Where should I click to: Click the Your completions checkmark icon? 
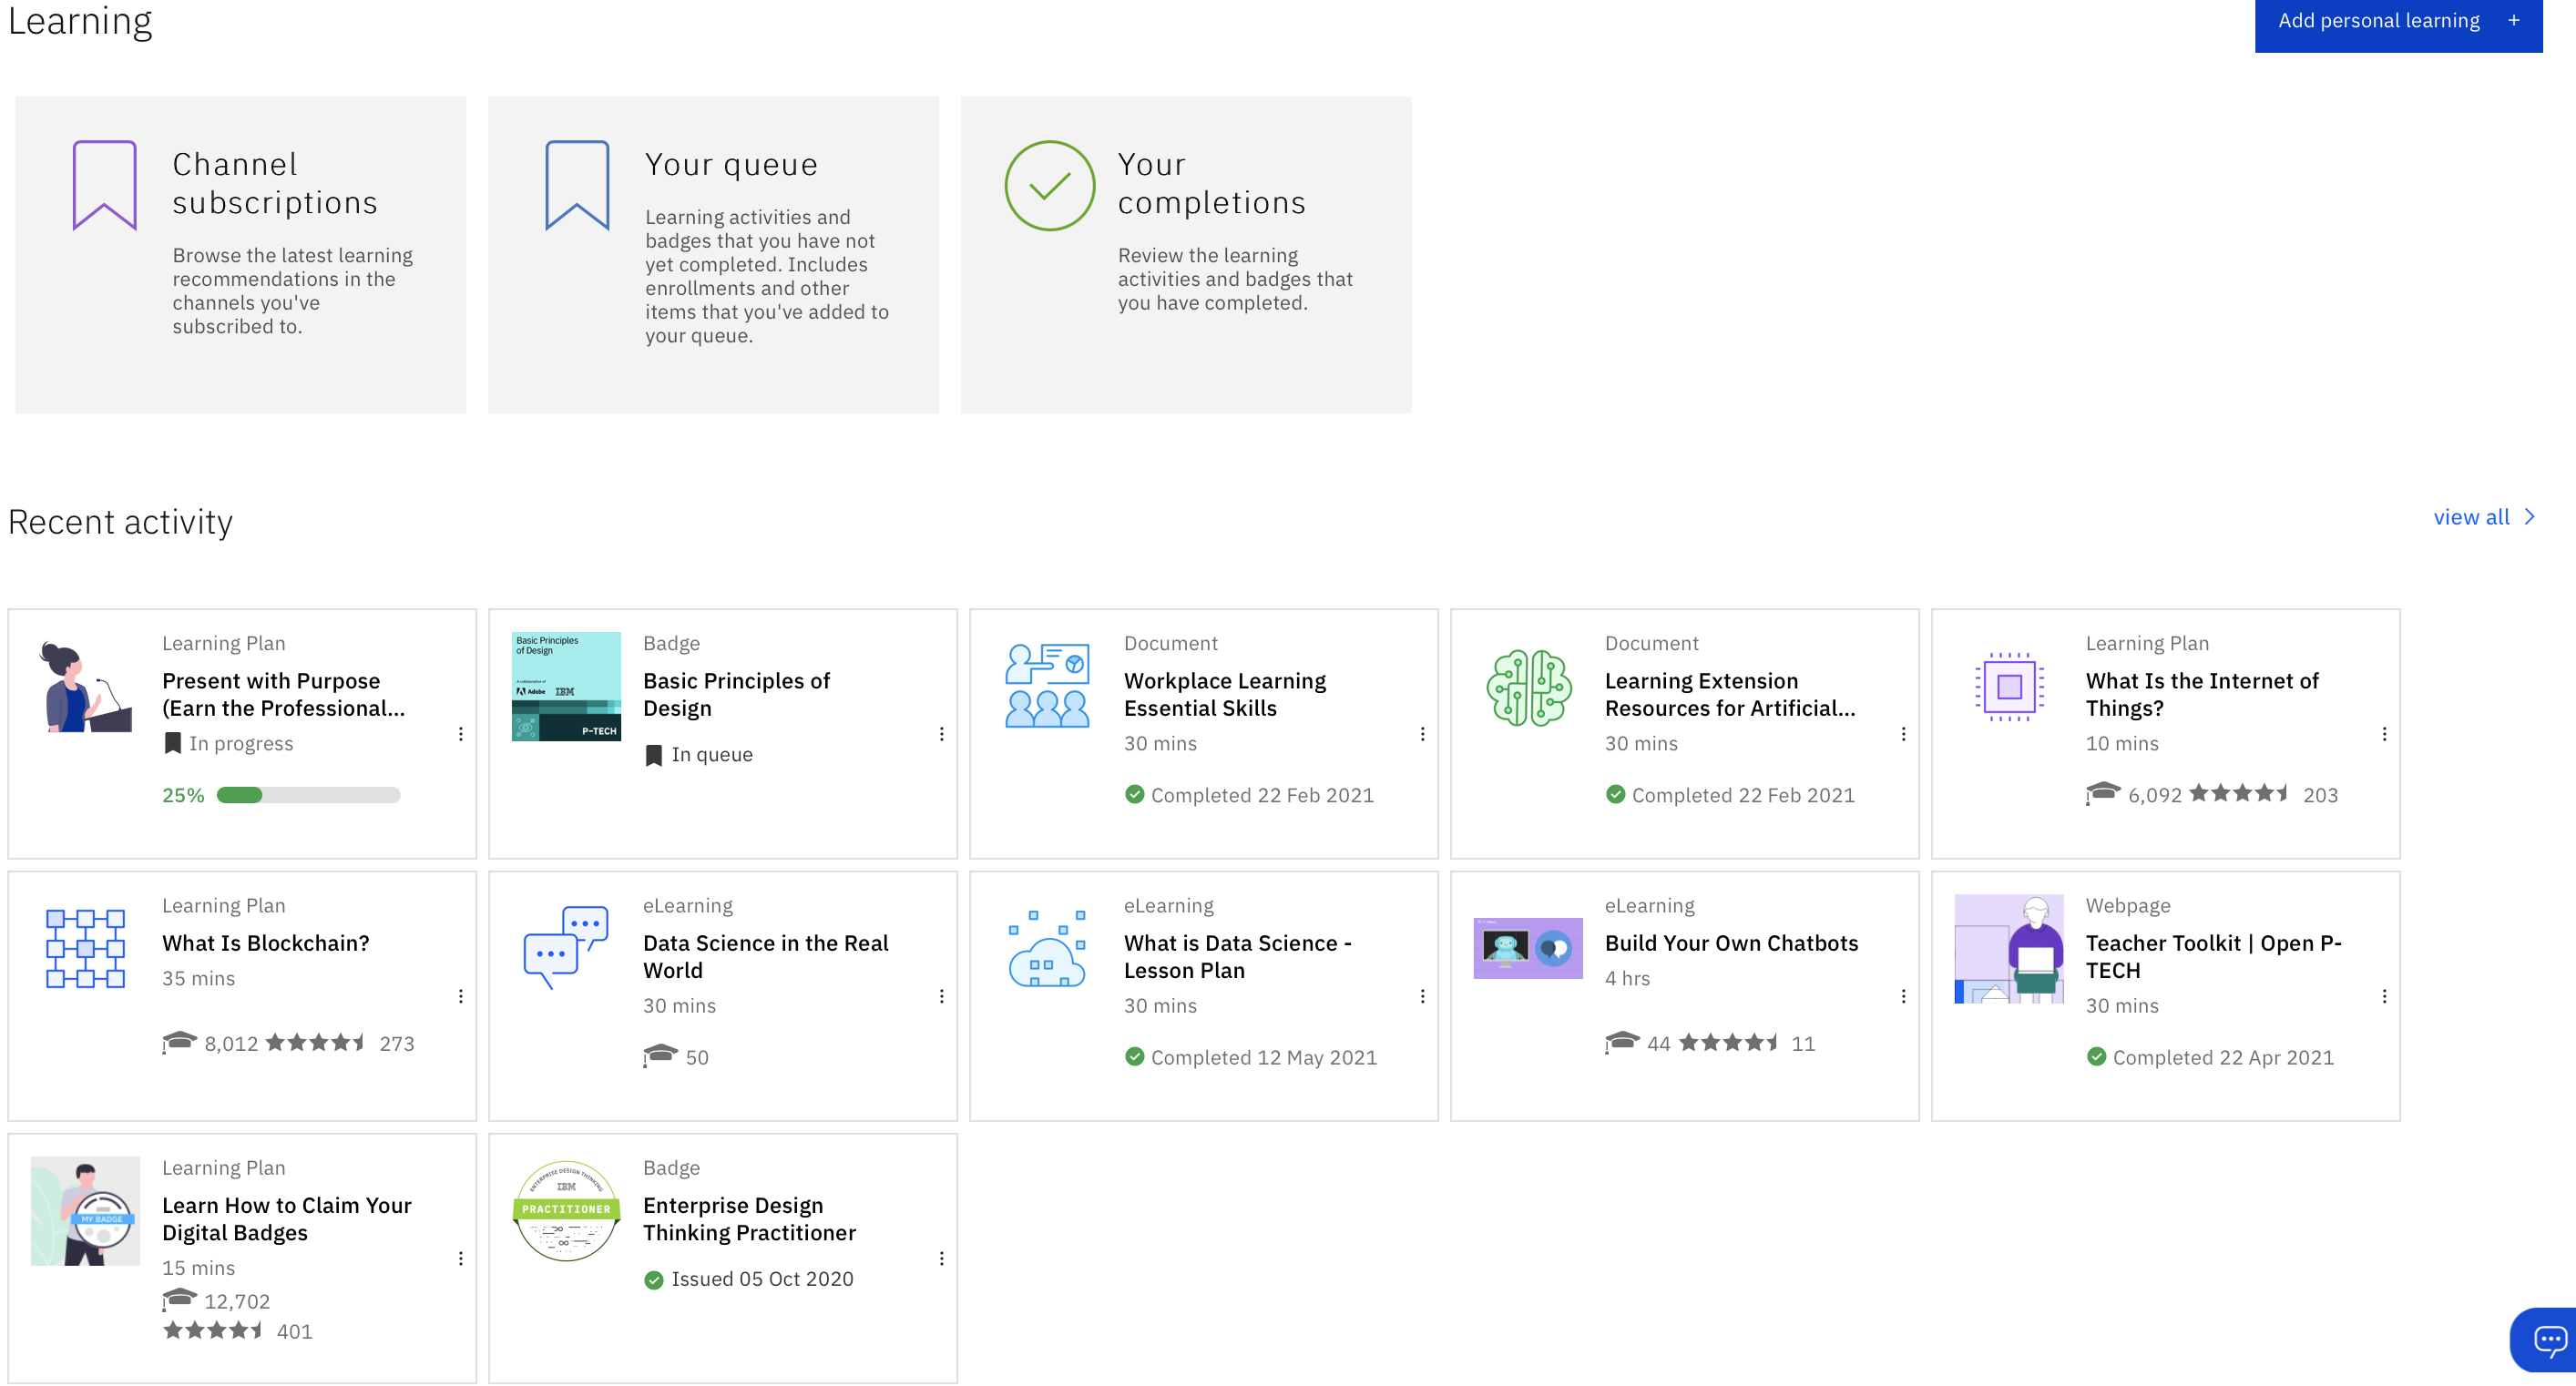[x=1050, y=185]
